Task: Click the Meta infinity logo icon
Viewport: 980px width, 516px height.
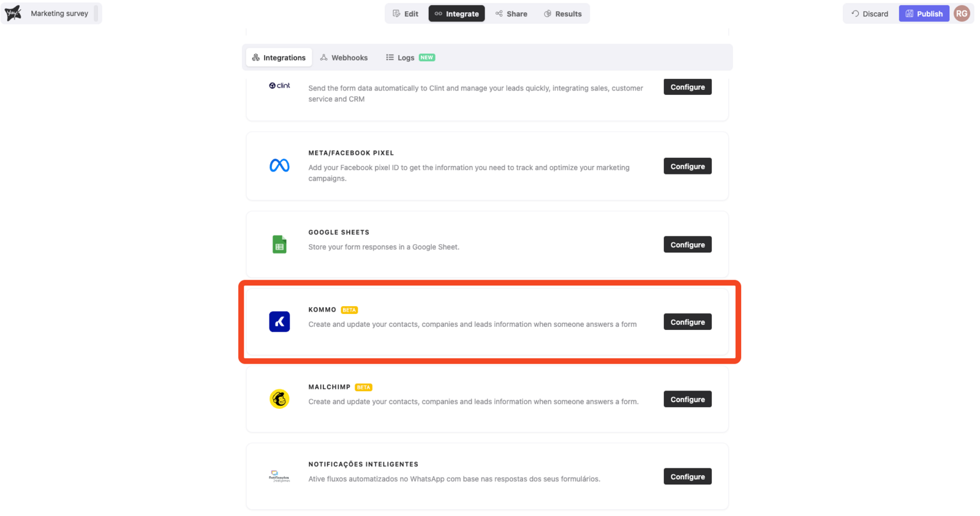Action: click(279, 166)
